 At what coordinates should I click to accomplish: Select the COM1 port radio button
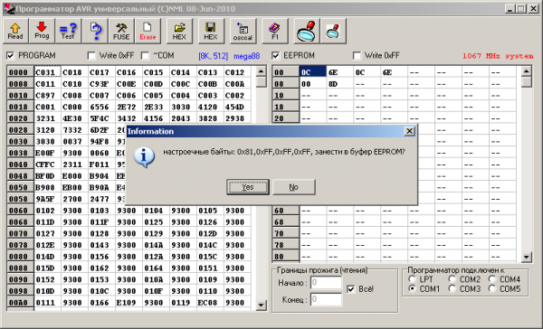(x=412, y=288)
